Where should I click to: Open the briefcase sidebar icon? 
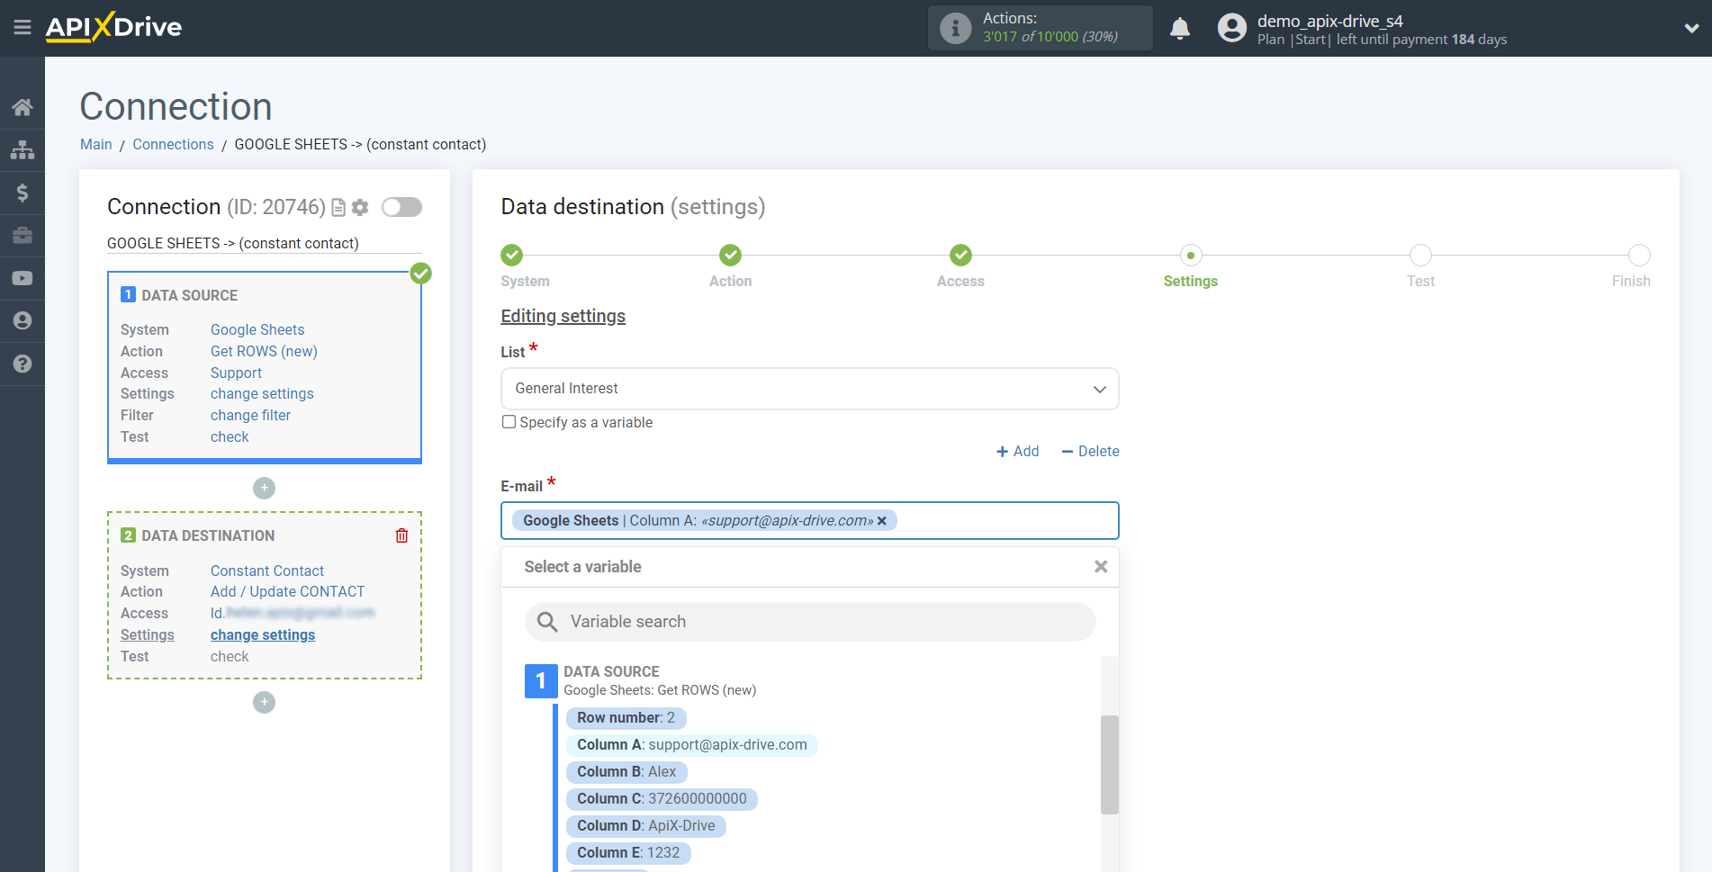click(x=23, y=236)
